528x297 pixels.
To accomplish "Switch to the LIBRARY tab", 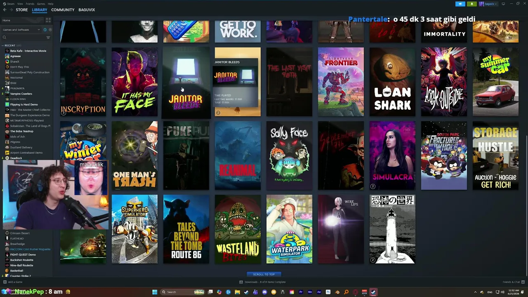I will 40,10.
